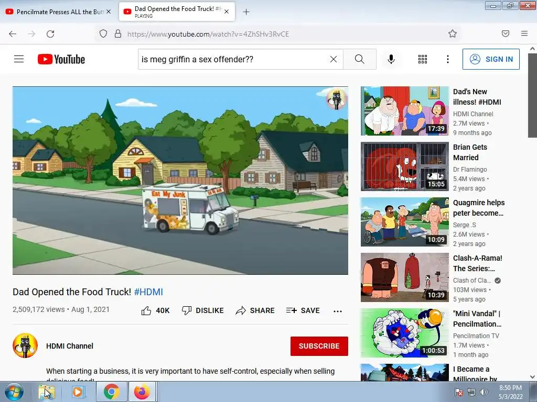Open the YouTube guide hamburger menu
This screenshot has width=537, height=402.
19,59
